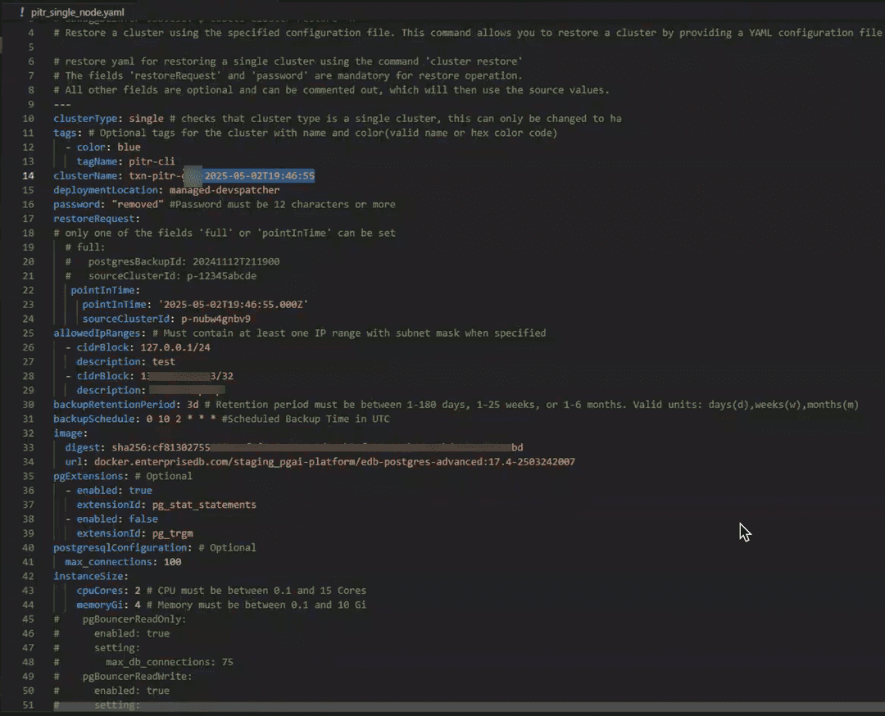885x716 pixels.
Task: Click the memoryGi value 4
Action: (x=138, y=605)
